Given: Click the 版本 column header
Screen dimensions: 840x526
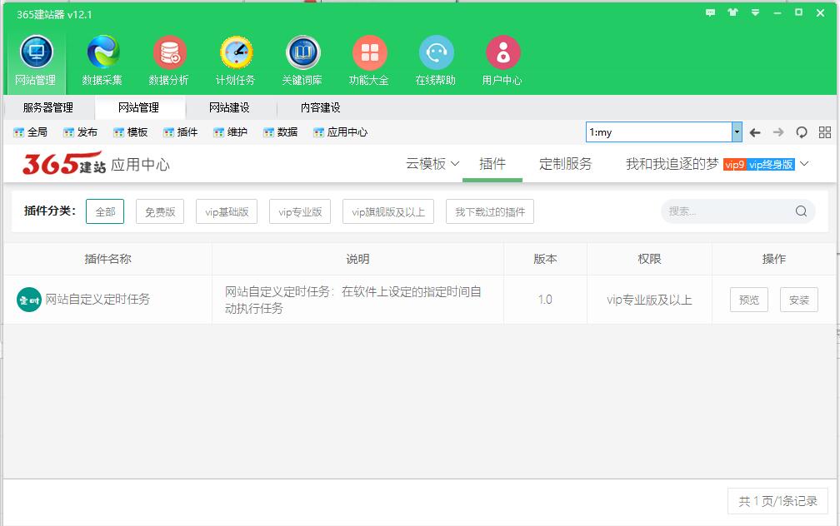Looking at the screenshot, I should (x=545, y=259).
